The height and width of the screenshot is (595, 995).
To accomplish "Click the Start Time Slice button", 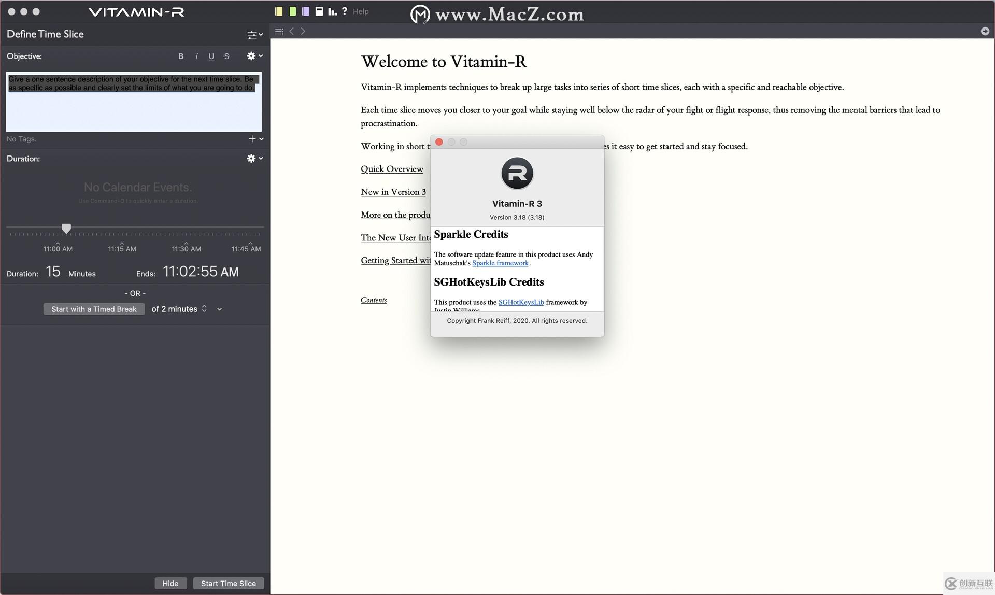I will coord(228,584).
